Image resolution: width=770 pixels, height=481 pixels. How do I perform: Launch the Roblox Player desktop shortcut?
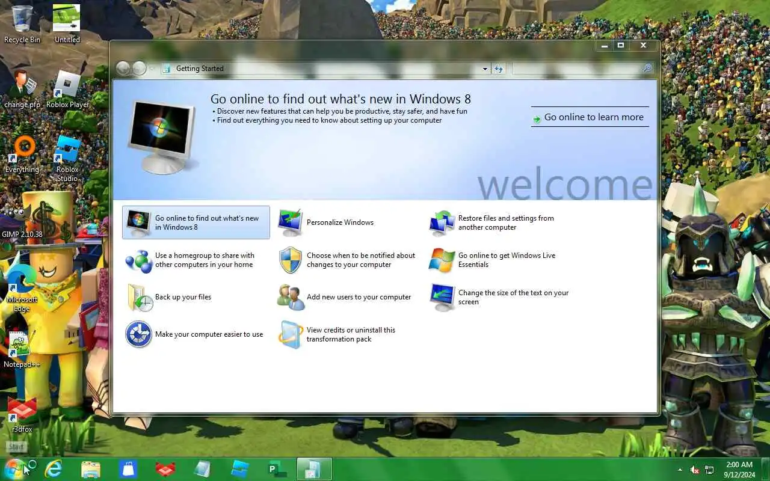(x=67, y=89)
